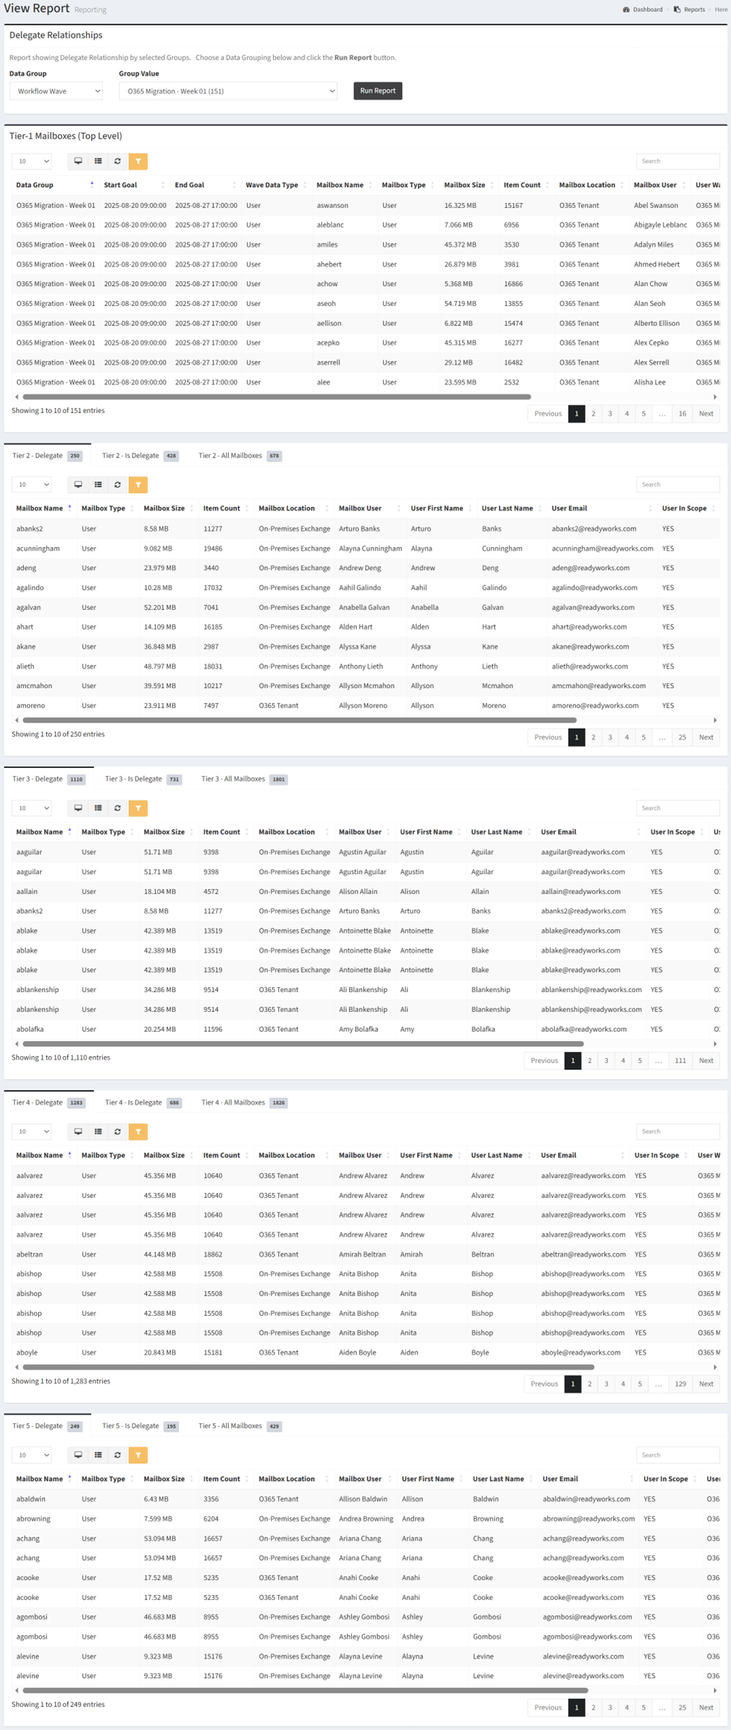
Task: Click the Run Report button
Action: tap(377, 91)
